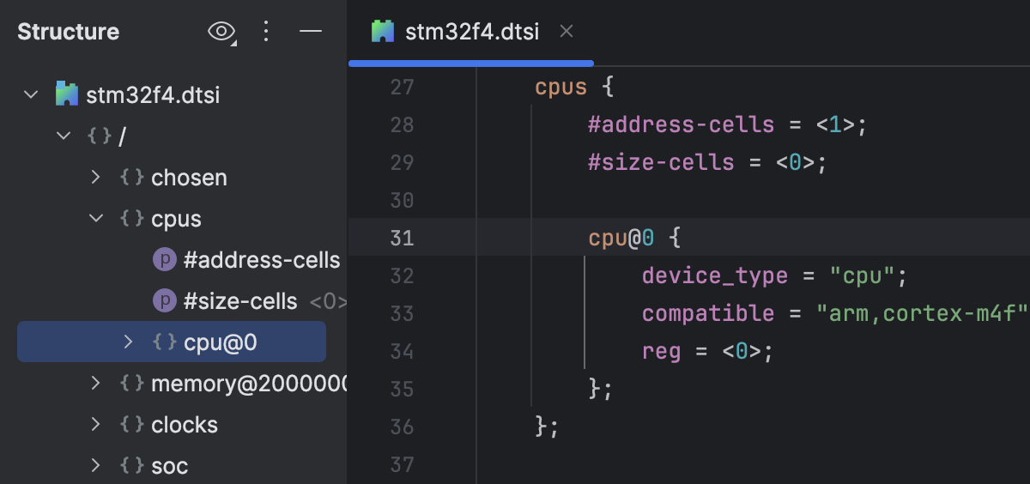Open the Structure panel three-dot options menu

pos(266,32)
